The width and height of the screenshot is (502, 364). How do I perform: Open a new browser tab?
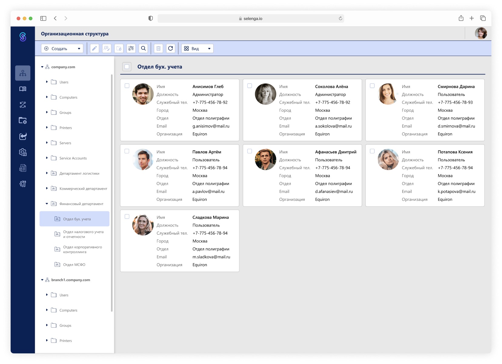[x=472, y=18]
